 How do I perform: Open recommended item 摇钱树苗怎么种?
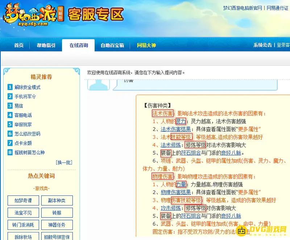(x=30, y=153)
